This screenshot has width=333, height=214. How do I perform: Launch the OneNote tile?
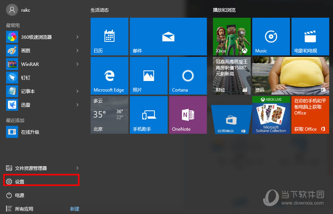pyautogui.click(x=188, y=115)
